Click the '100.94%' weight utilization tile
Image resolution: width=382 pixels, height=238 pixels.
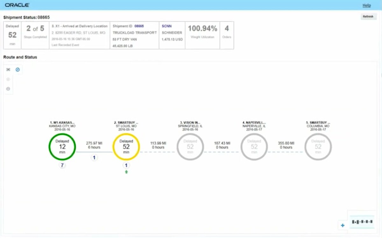(x=202, y=35)
